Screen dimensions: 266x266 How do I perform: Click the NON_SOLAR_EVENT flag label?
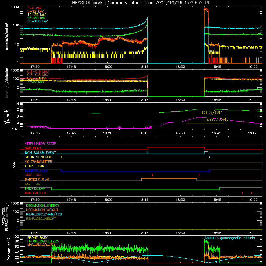(40, 153)
